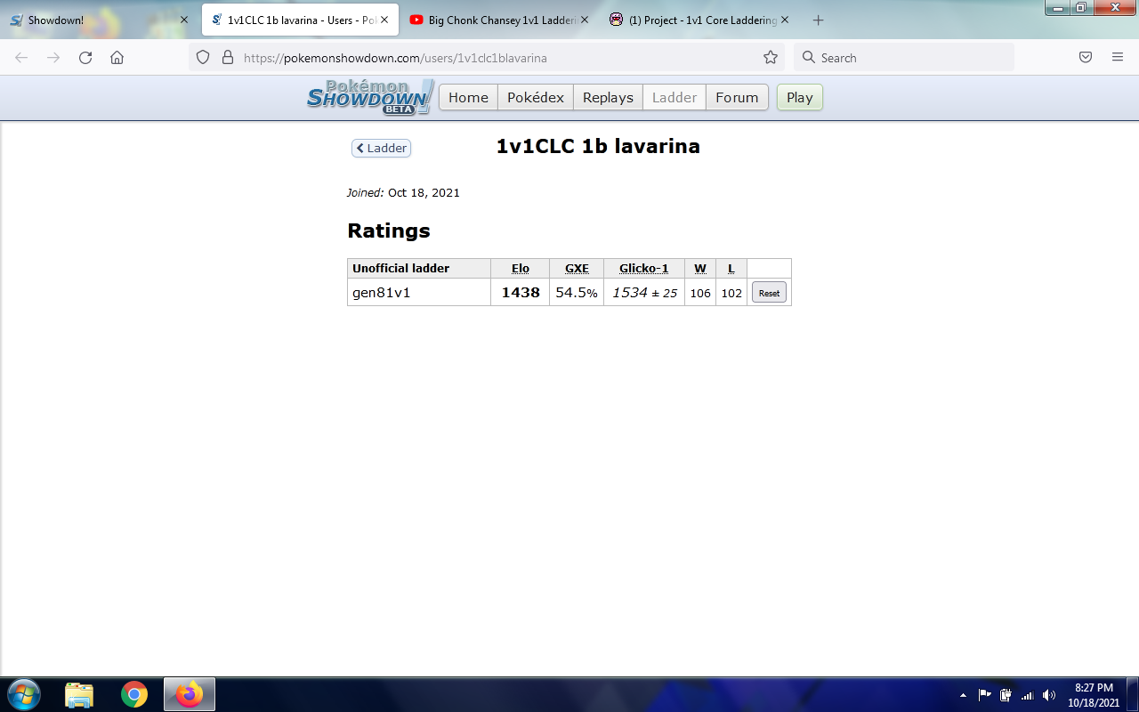
Task: Go back using the Ladder button
Action: click(x=381, y=148)
